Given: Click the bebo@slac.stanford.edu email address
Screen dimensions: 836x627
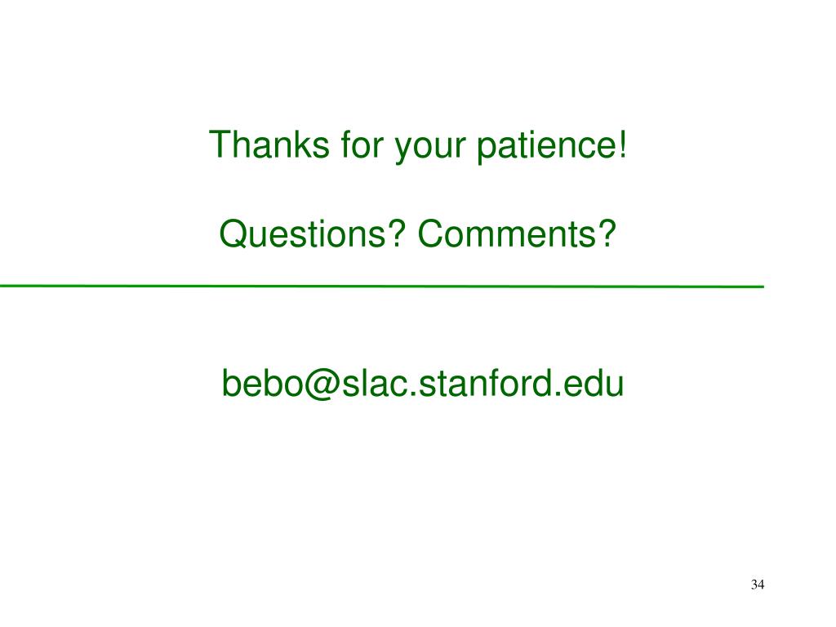Looking at the screenshot, I should (x=422, y=385).
